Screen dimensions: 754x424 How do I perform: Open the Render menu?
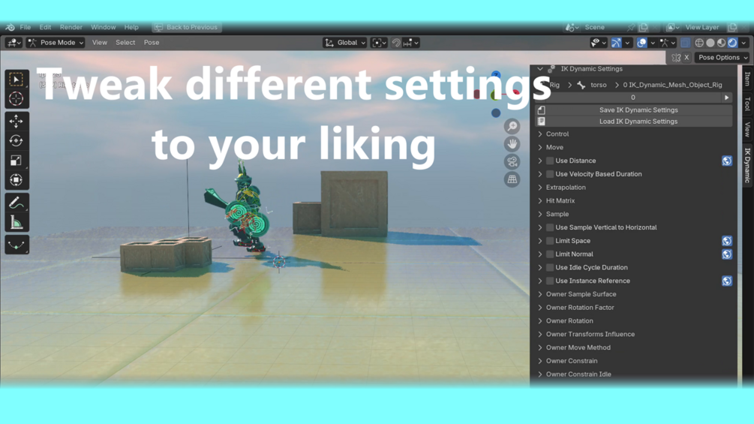pyautogui.click(x=71, y=28)
